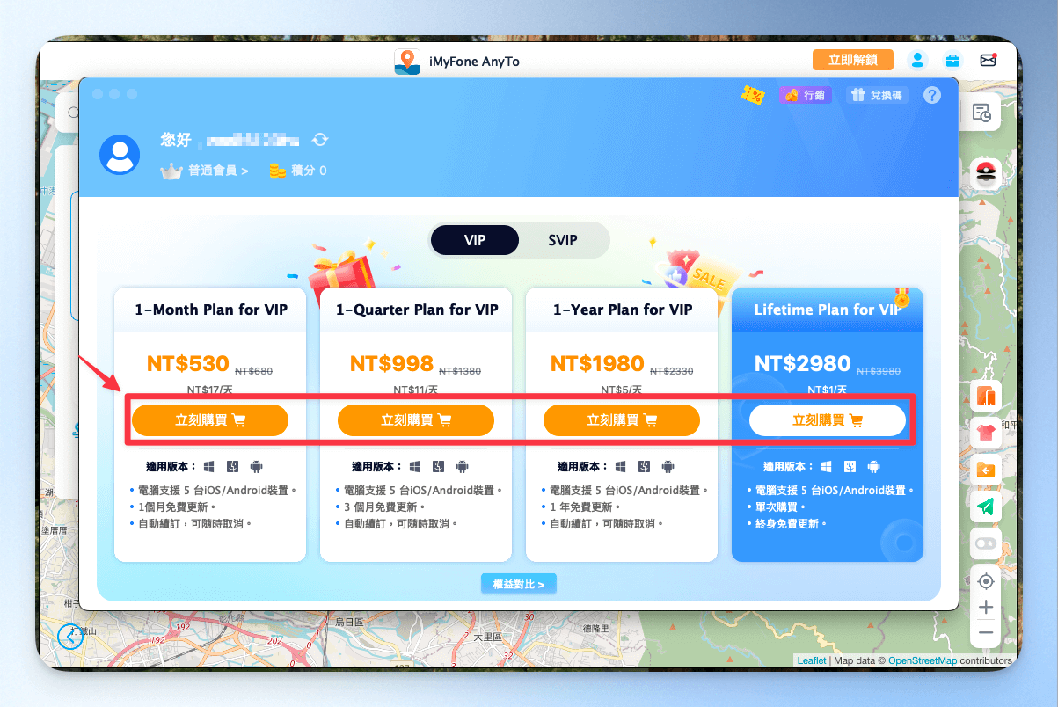Screen dimensions: 1058x707
Task: Click the blue circled back arrow on the map
Action: 69,637
